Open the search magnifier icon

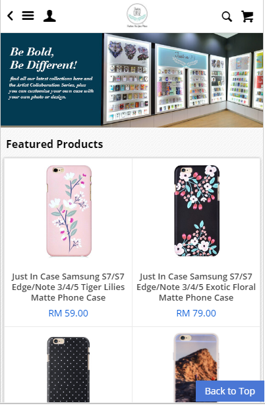(227, 17)
